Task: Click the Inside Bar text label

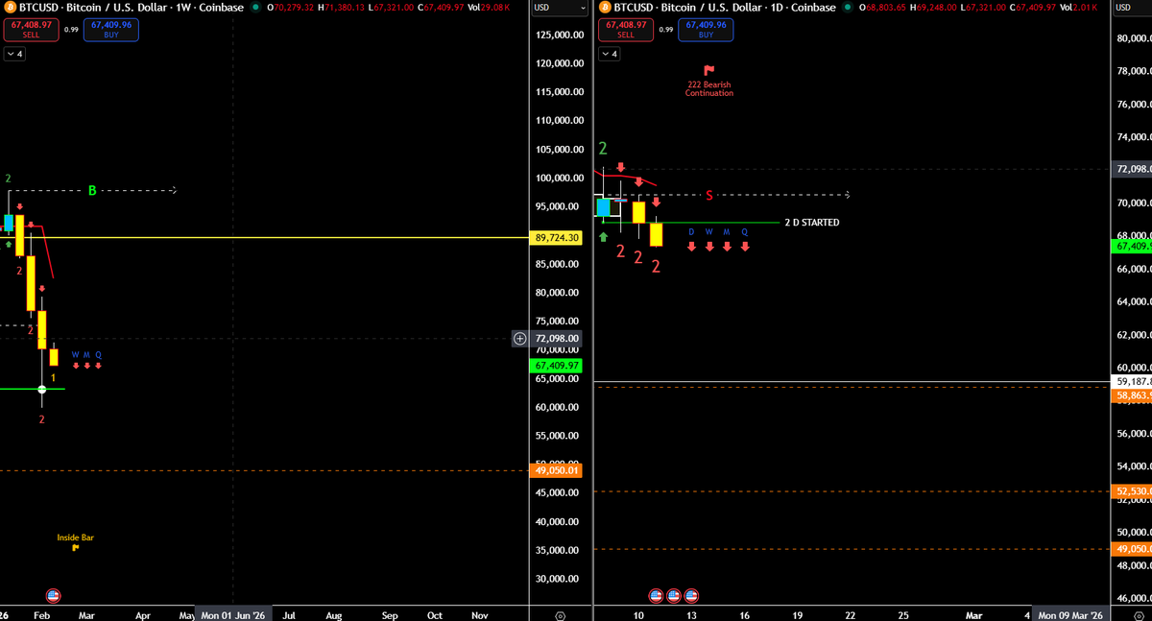Action: point(75,537)
